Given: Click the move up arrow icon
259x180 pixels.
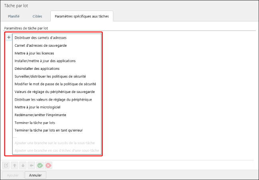Looking at the screenshot, I should pyautogui.click(x=14, y=165).
